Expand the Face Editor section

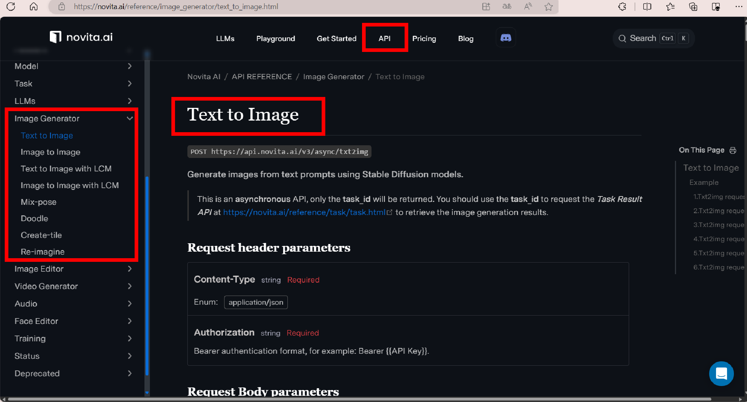click(x=130, y=321)
